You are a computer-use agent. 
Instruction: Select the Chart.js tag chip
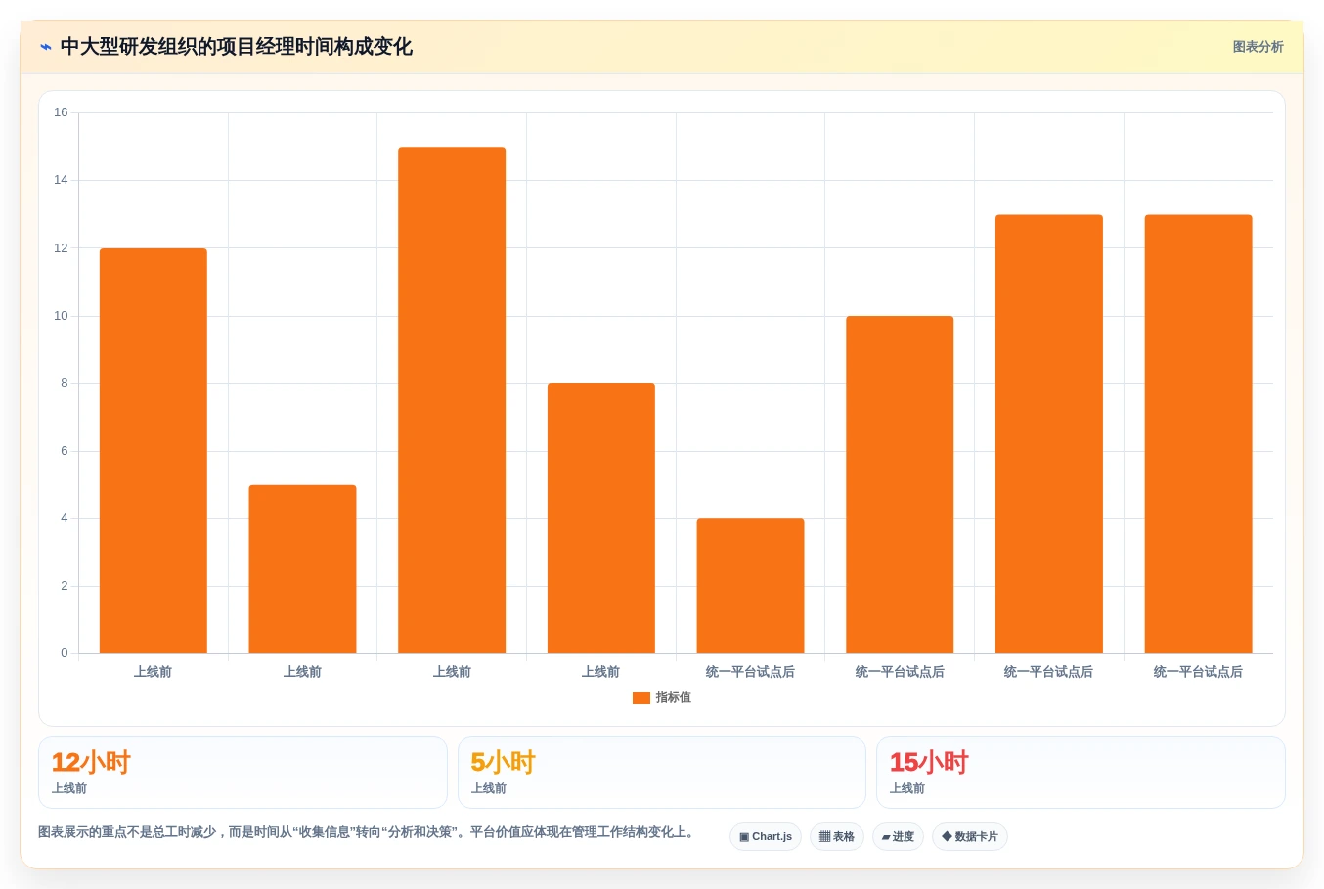click(766, 837)
